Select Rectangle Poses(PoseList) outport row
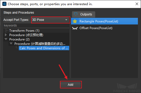 [x=104, y=21]
